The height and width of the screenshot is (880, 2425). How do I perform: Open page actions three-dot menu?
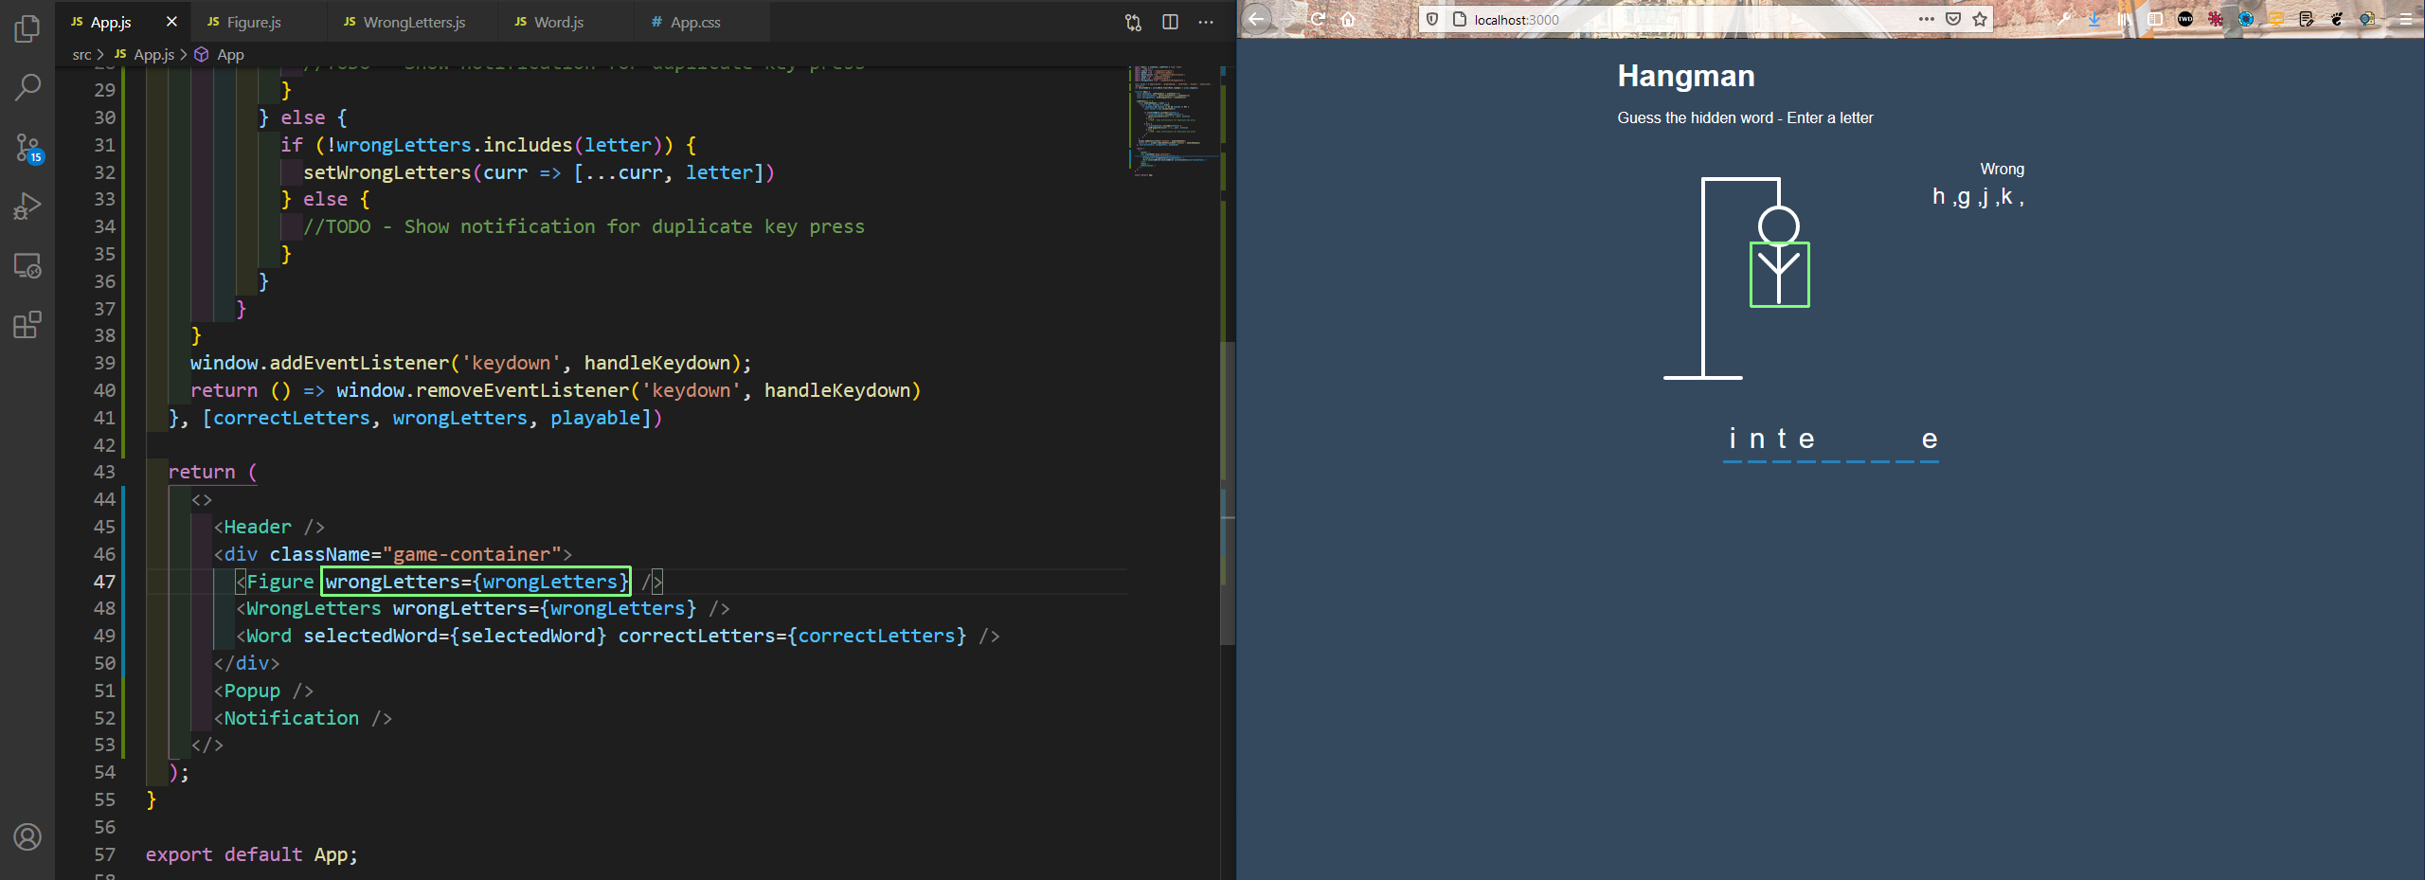[x=1926, y=19]
